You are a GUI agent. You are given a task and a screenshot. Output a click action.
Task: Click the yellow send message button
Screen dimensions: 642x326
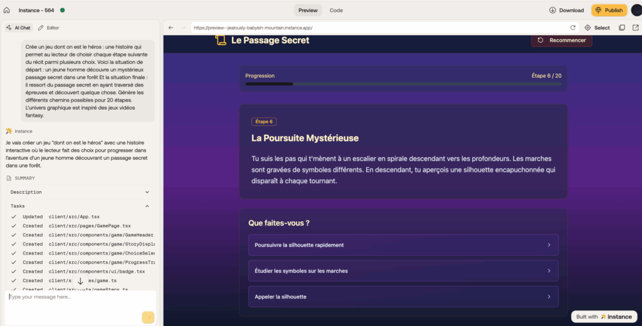pyautogui.click(x=147, y=317)
